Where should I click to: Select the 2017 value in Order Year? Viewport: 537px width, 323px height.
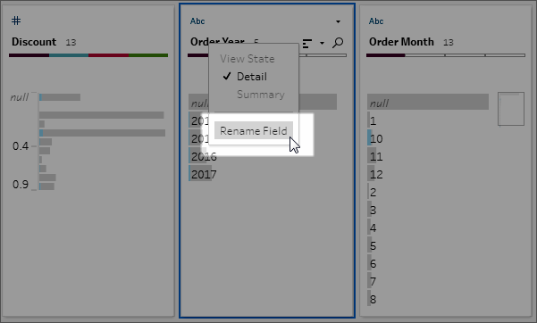(x=204, y=175)
